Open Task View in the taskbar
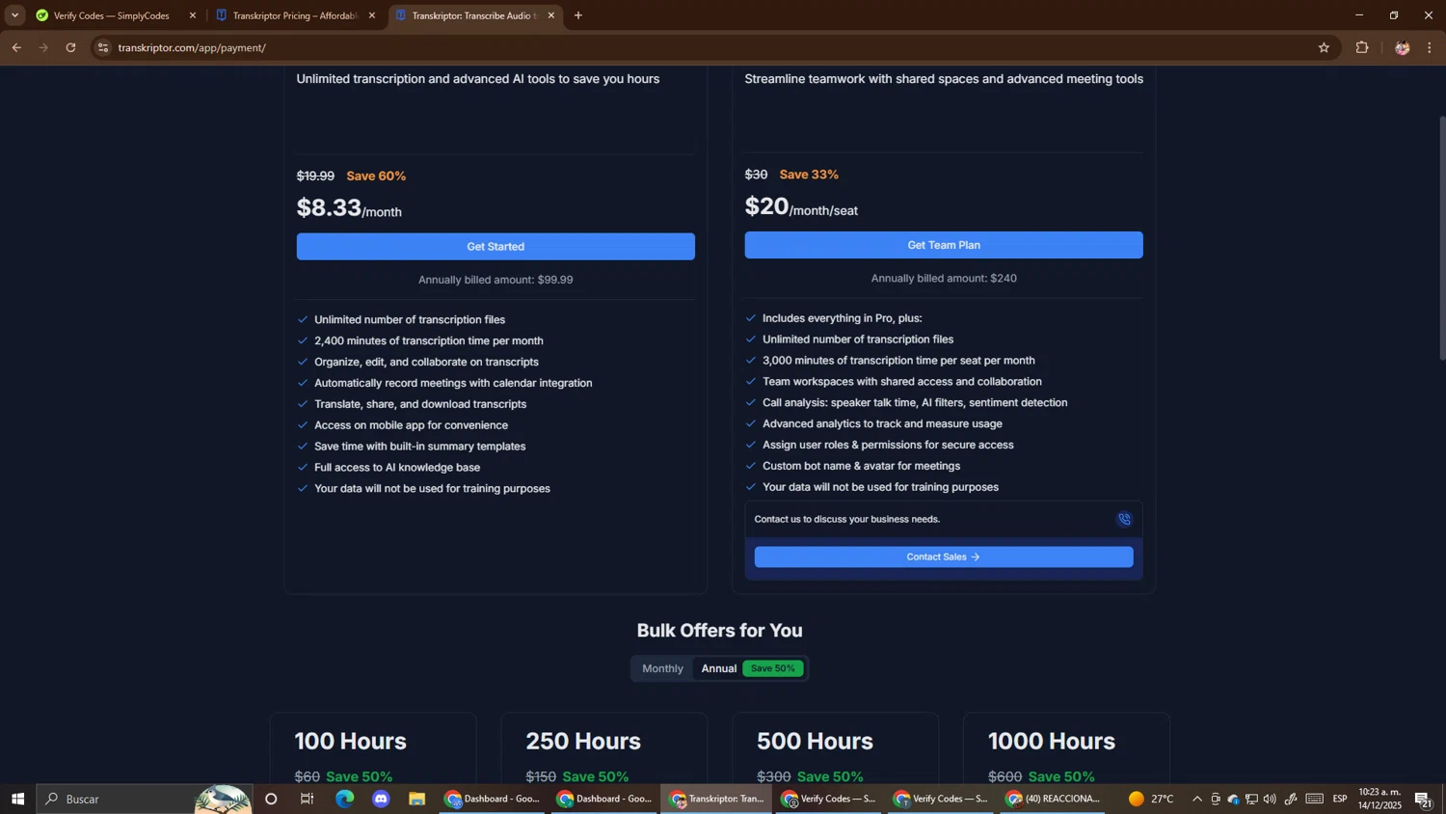Image resolution: width=1446 pixels, height=814 pixels. point(308,800)
